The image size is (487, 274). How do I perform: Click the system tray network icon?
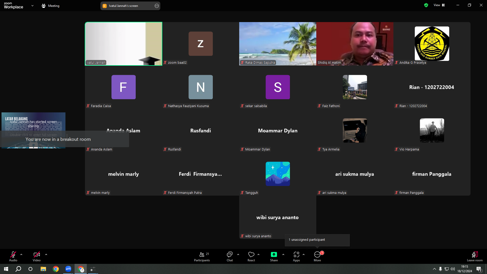pyautogui.click(x=447, y=269)
